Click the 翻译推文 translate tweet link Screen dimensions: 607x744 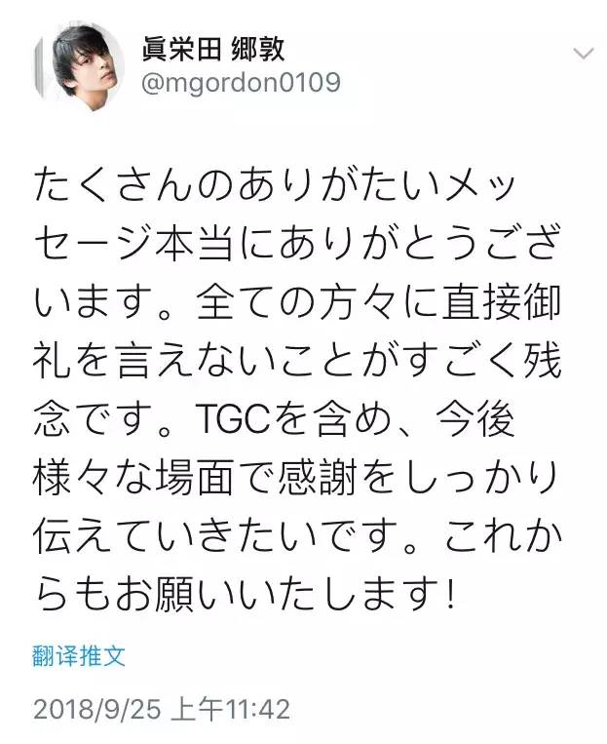tap(79, 656)
